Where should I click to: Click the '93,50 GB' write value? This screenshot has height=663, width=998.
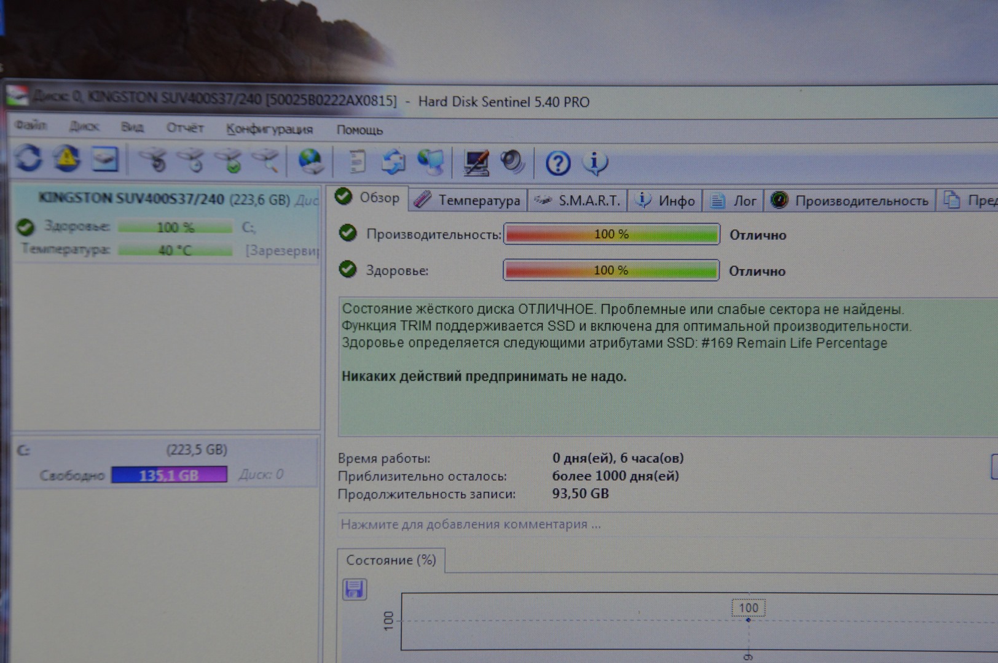[580, 494]
